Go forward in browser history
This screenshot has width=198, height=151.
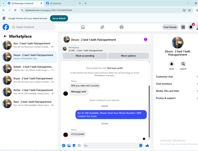[9, 10]
